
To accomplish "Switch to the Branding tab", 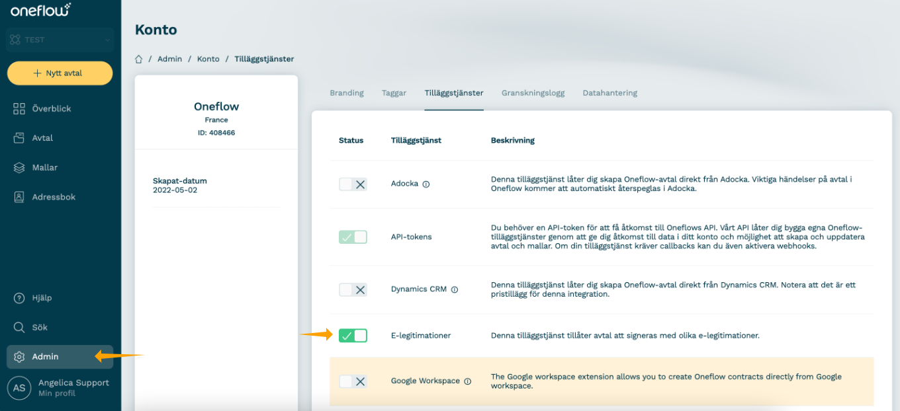I will pyautogui.click(x=347, y=93).
